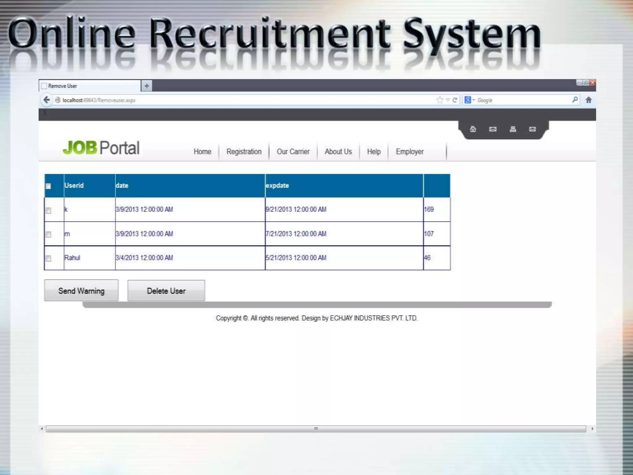Open the browser home page icon

(588, 100)
